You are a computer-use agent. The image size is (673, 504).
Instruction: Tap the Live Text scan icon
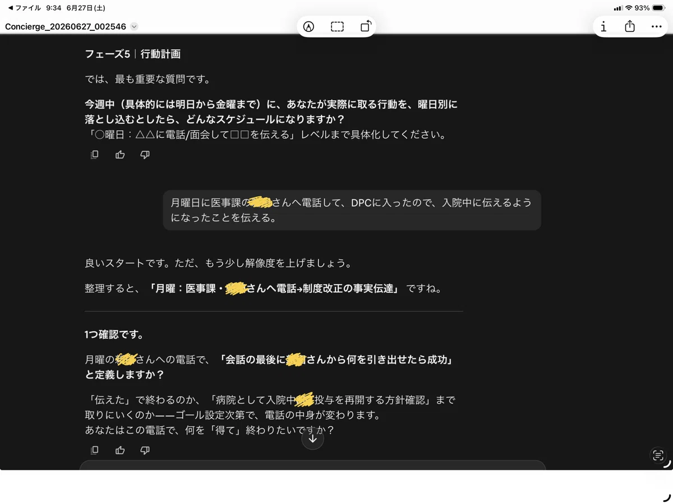tap(657, 455)
